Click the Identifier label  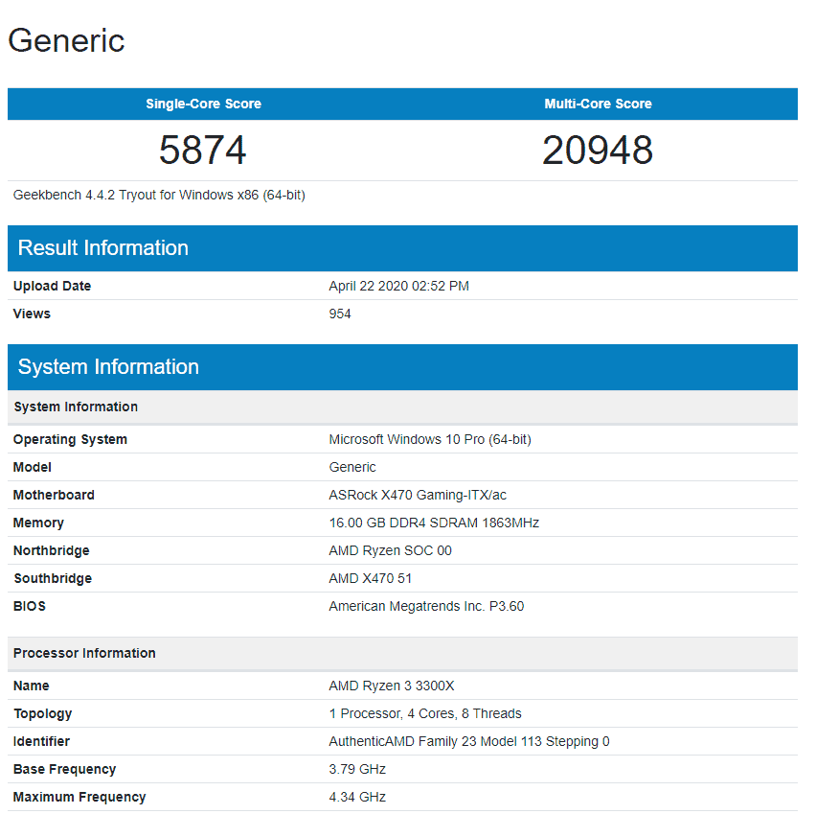coord(41,741)
